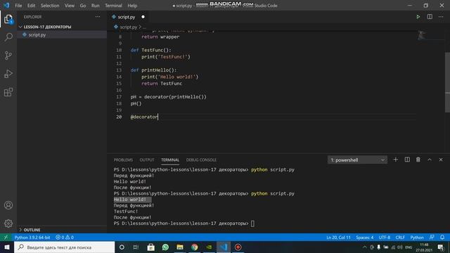450x253 pixels.
Task: Open the Selection menu
Action: (x=50, y=6)
